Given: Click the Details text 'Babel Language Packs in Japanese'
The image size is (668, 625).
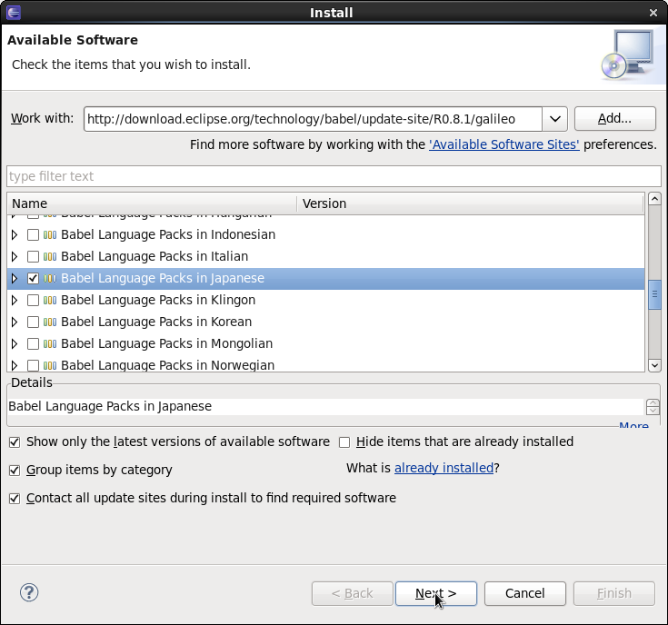Looking at the screenshot, I should click(110, 406).
